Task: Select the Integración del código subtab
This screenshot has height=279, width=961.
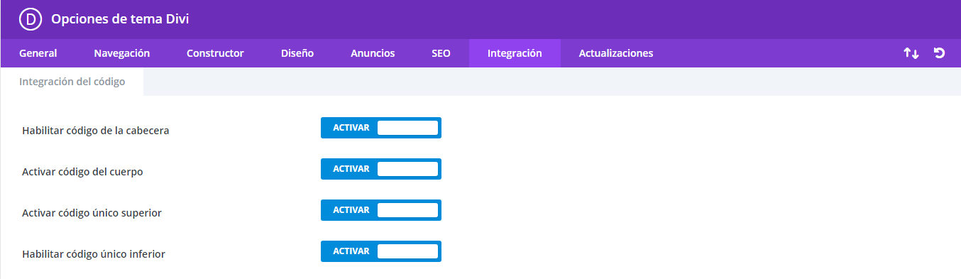Action: pyautogui.click(x=72, y=82)
